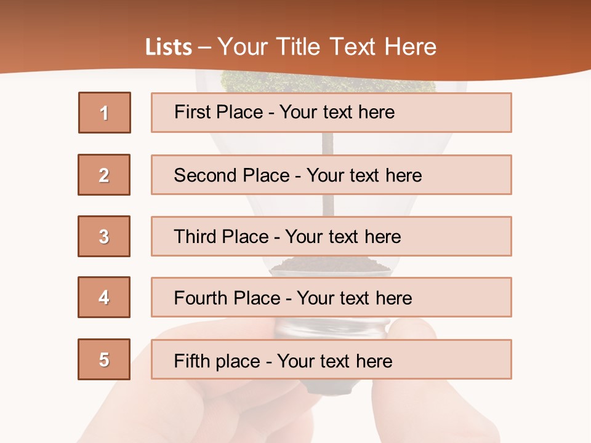Image resolution: width=591 pixels, height=443 pixels.
Task: Select the Fifth place text box
Action: click(331, 360)
